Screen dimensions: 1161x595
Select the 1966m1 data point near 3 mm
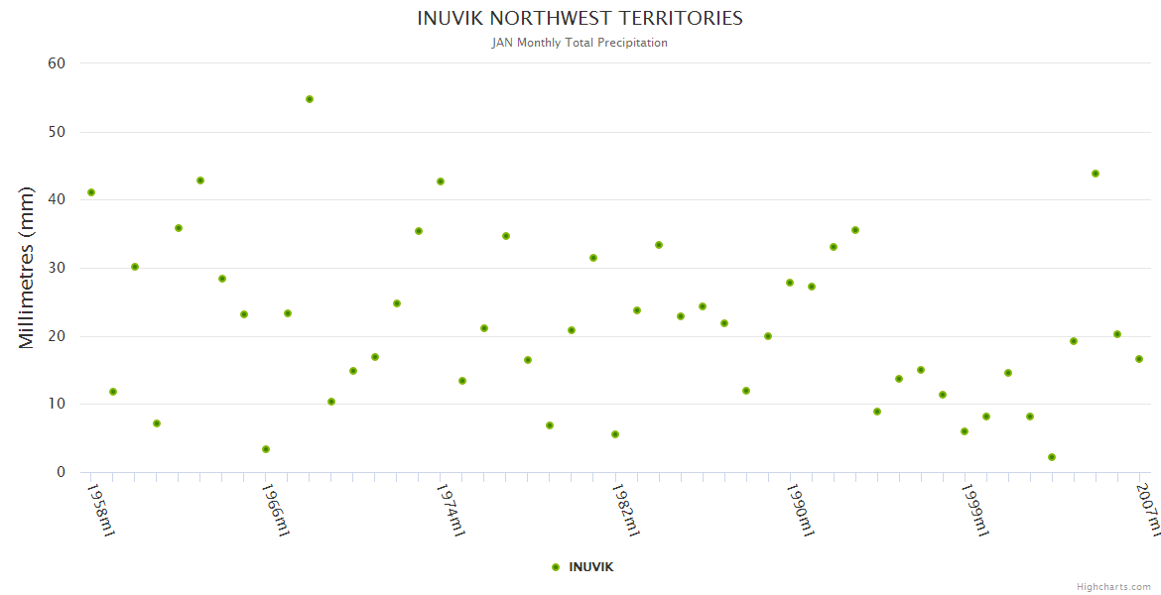pos(266,449)
